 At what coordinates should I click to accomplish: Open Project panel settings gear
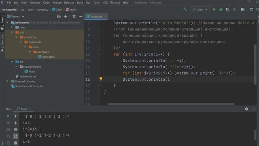pyautogui.click(x=74, y=16)
